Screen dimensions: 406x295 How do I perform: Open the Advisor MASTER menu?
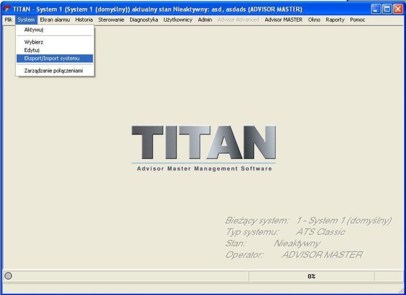click(x=284, y=20)
